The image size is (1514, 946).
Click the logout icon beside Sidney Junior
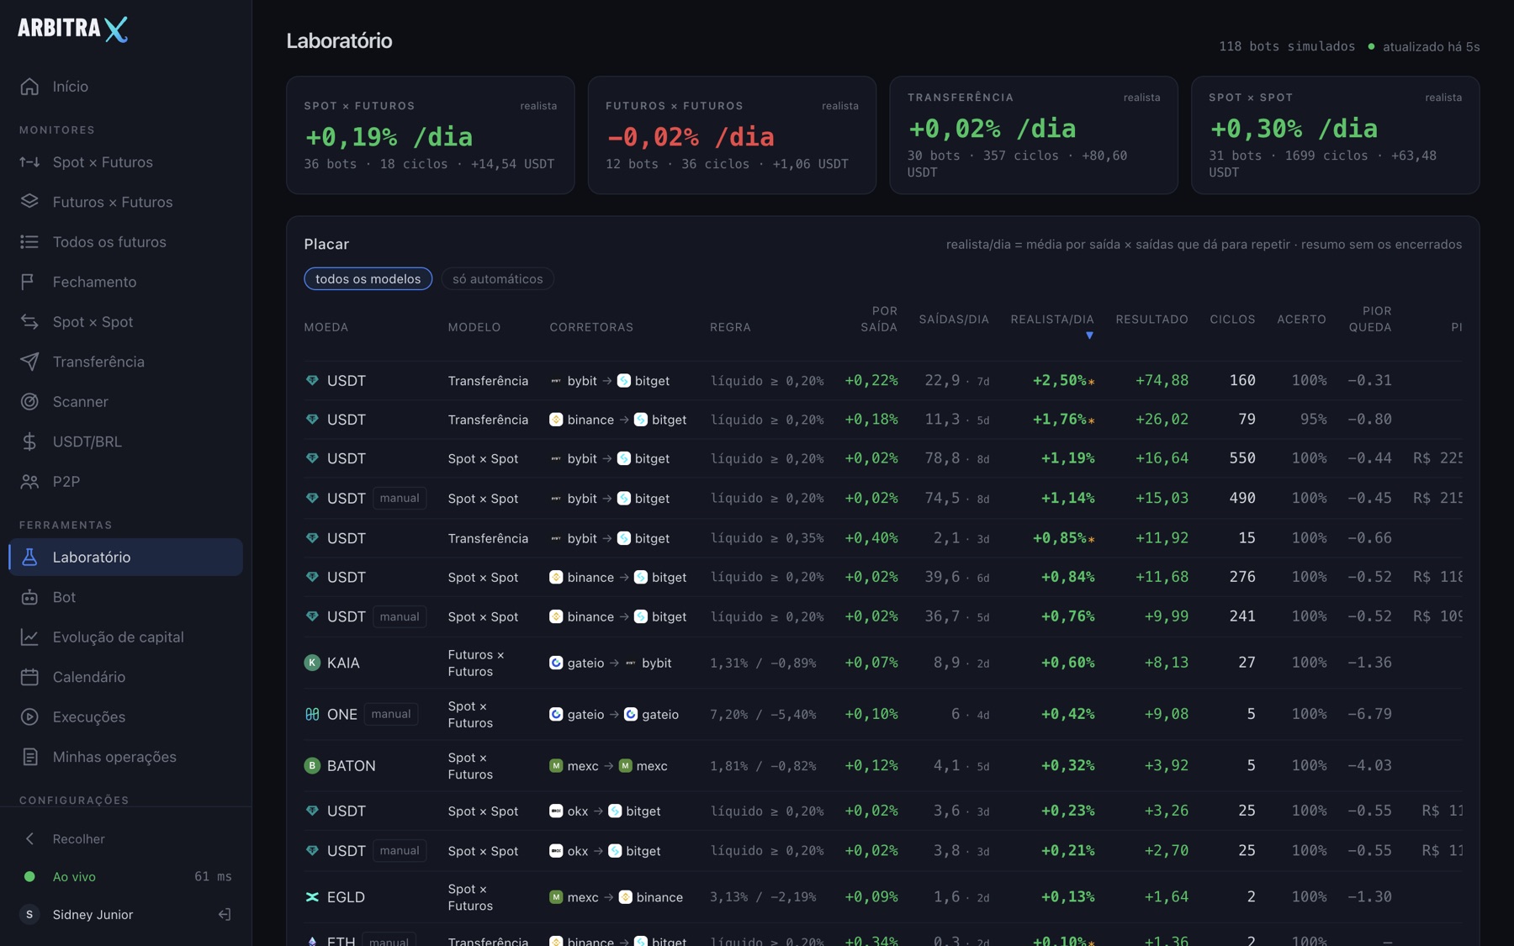pyautogui.click(x=225, y=914)
